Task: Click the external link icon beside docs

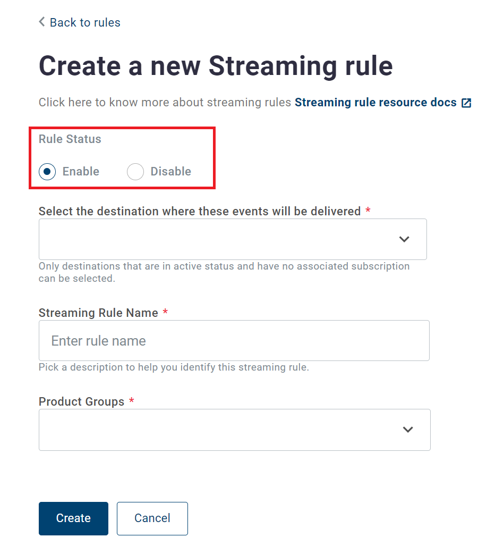Action: 466,103
